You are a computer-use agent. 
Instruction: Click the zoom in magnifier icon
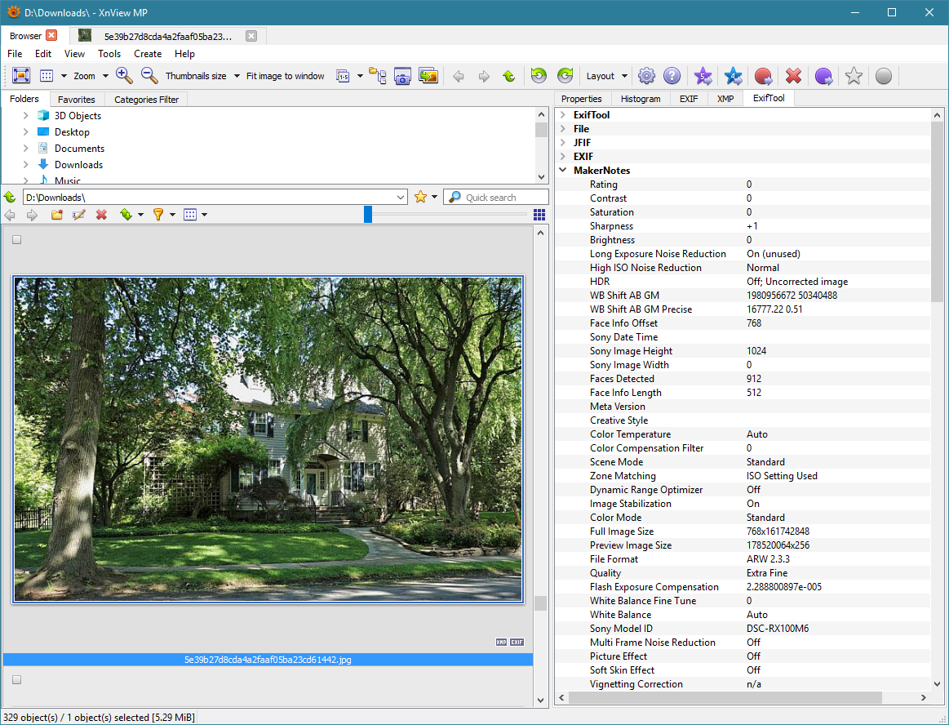coord(124,76)
